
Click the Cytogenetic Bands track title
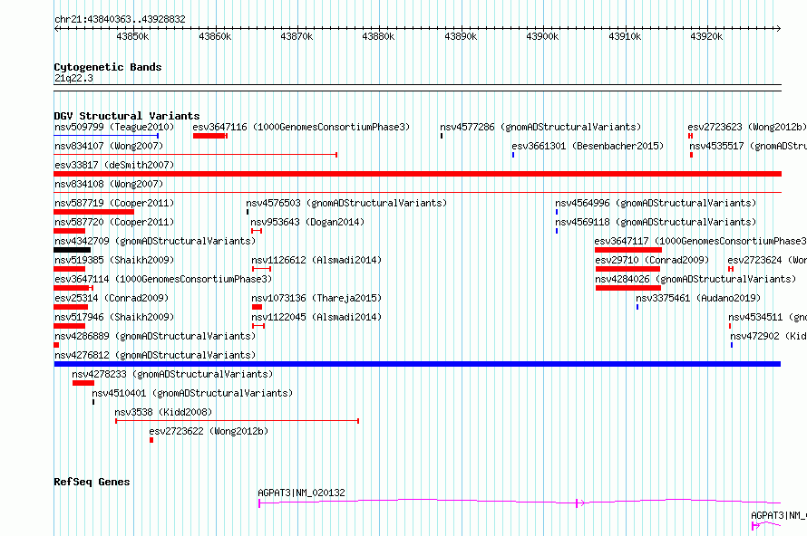108,67
